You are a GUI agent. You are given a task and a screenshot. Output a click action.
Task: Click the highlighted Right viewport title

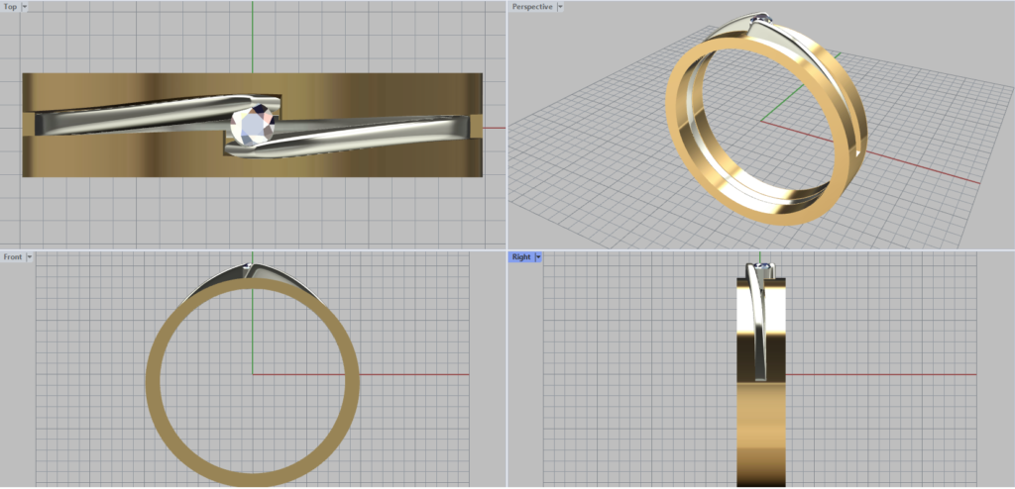click(519, 257)
